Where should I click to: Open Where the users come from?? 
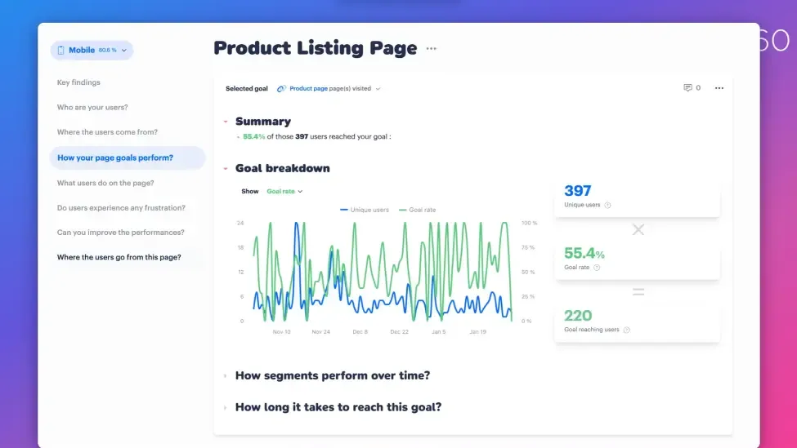click(107, 132)
